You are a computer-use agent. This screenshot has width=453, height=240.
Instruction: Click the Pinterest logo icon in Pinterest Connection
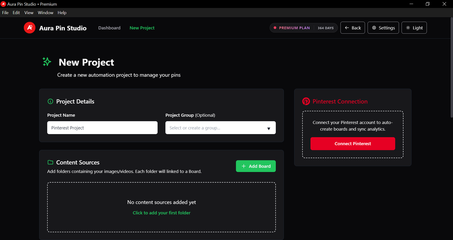(x=306, y=101)
